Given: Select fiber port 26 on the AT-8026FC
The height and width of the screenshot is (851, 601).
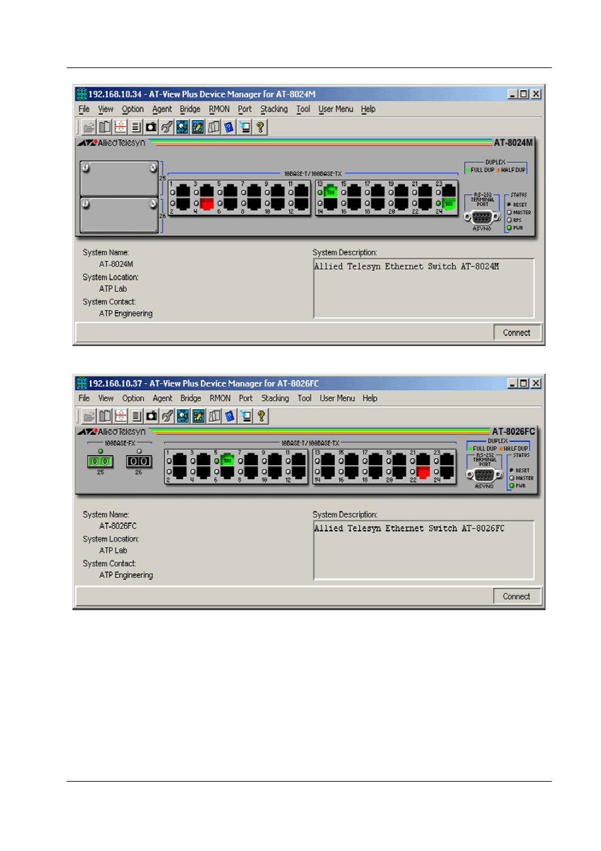Looking at the screenshot, I should 139,461.
